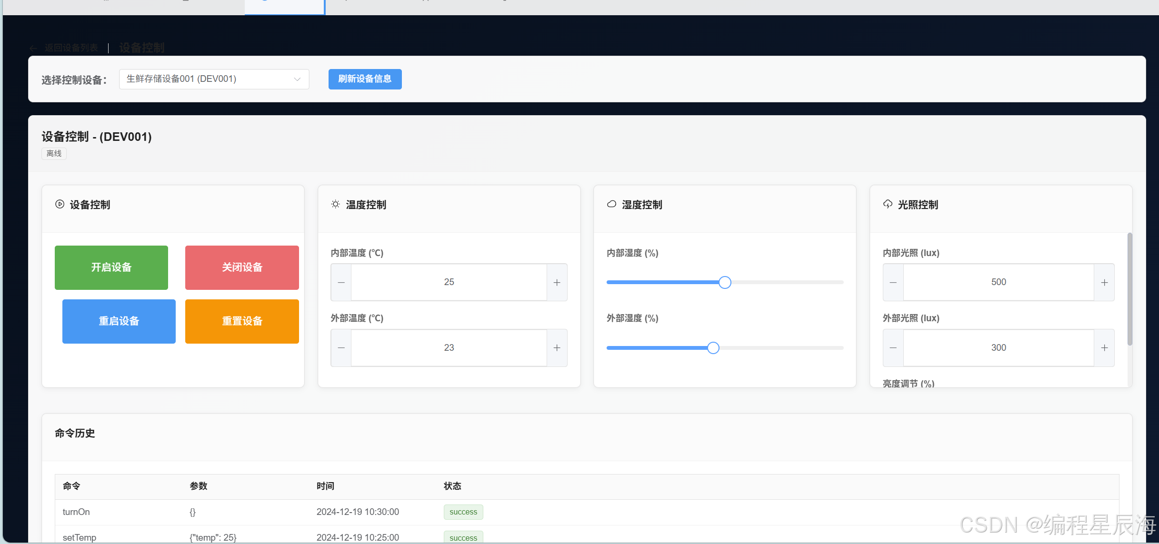Decrease 外部光照 lux with the minus button
Image resolution: width=1159 pixels, height=544 pixels.
pos(893,348)
